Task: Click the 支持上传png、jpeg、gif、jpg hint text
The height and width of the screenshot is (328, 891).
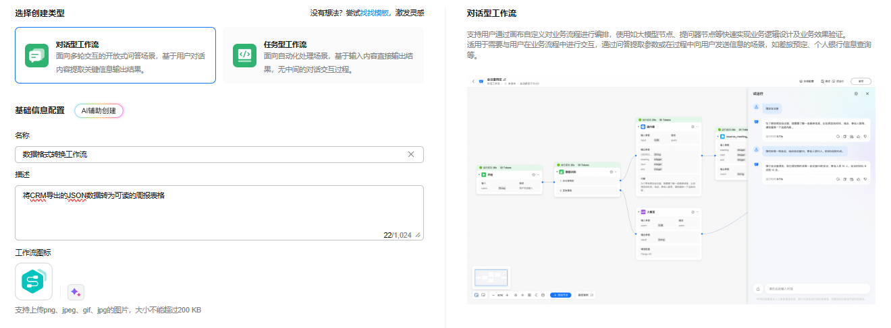Action: tap(108, 310)
